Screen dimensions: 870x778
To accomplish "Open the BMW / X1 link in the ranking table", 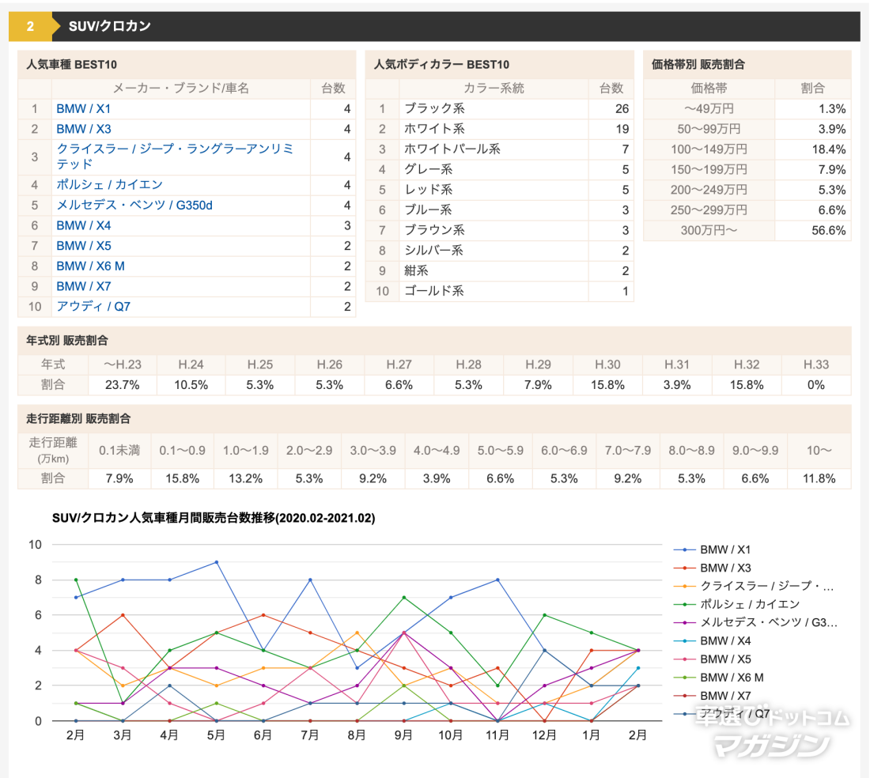I will coord(83,108).
